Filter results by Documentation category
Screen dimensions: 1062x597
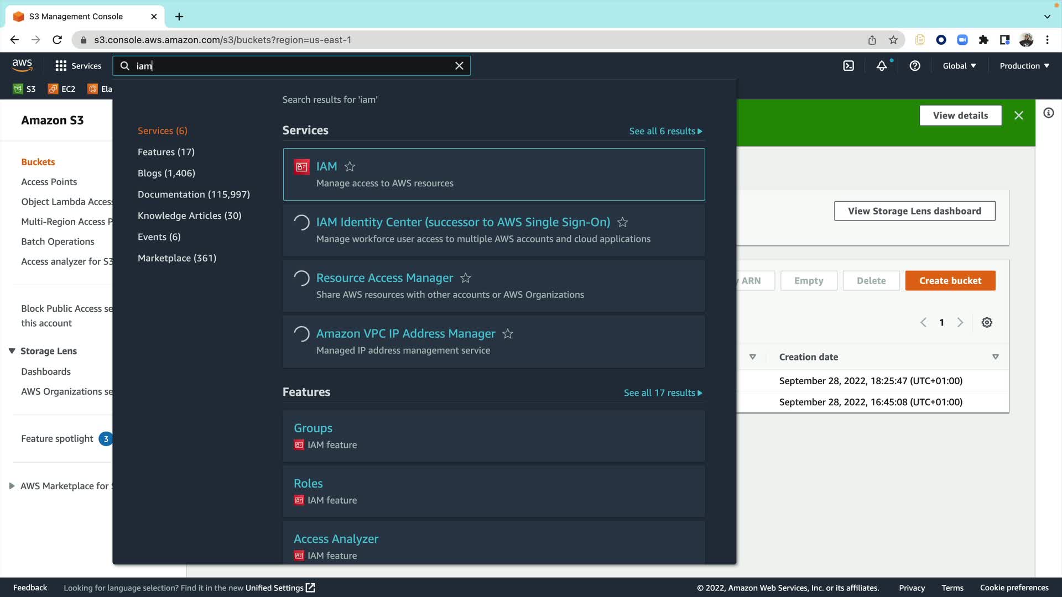click(x=194, y=195)
